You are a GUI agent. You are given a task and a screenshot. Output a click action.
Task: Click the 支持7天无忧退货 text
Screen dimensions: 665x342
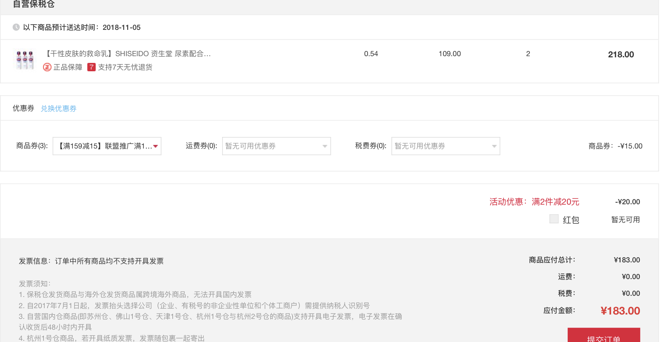[125, 67]
